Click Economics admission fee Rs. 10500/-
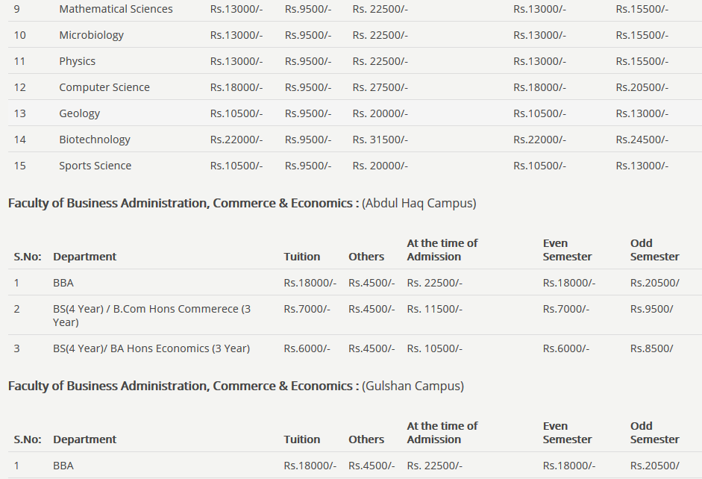Image resolution: width=702 pixels, height=479 pixels. (x=434, y=348)
